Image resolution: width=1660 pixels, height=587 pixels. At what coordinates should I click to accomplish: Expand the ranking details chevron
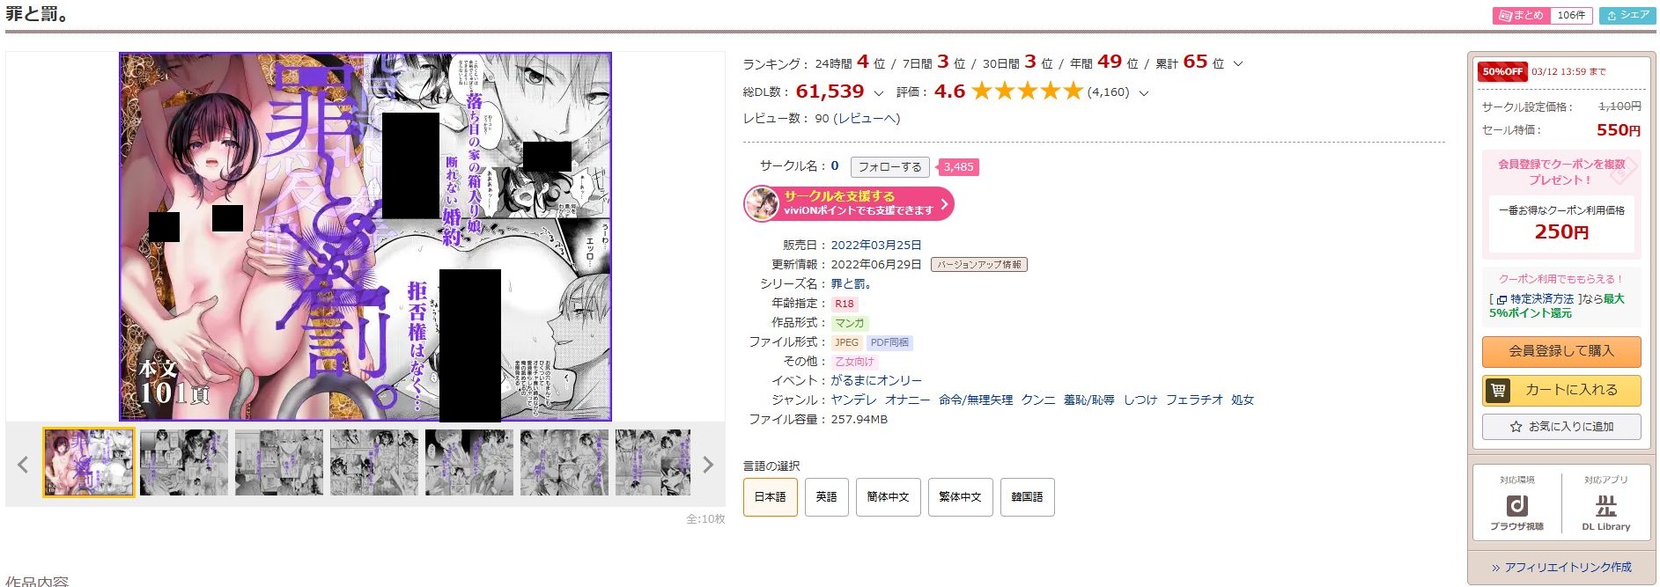pyautogui.click(x=1238, y=64)
